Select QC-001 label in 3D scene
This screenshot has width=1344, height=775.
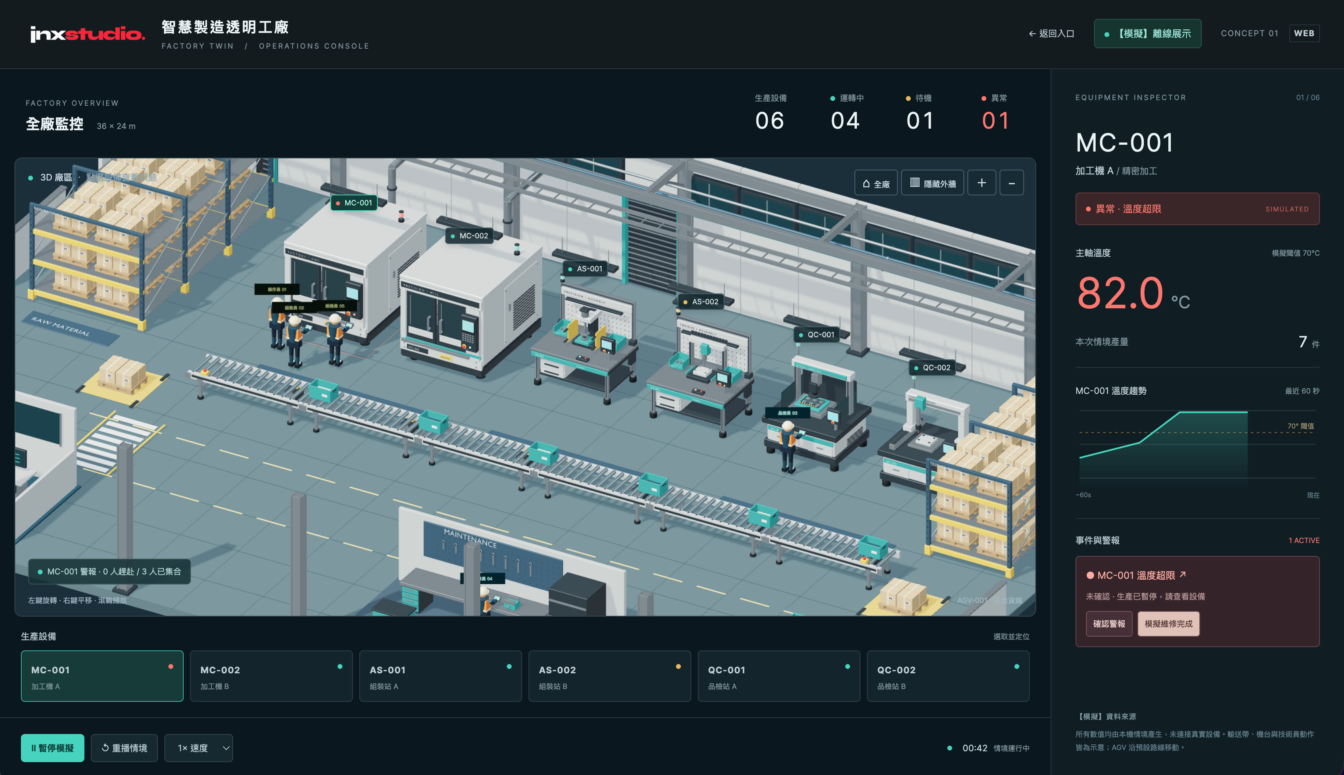(816, 335)
